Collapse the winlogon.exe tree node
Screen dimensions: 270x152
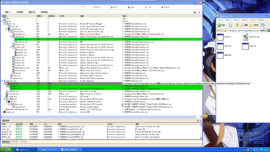(x=6, y=29)
